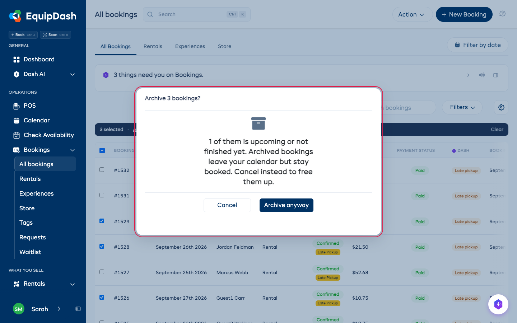Check the box for booking #1527
Image resolution: width=517 pixels, height=323 pixels.
102,272
